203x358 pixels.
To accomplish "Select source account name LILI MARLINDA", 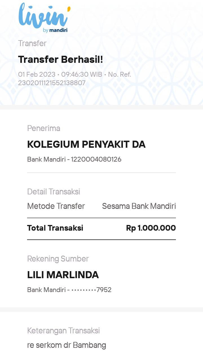I will tap(63, 275).
